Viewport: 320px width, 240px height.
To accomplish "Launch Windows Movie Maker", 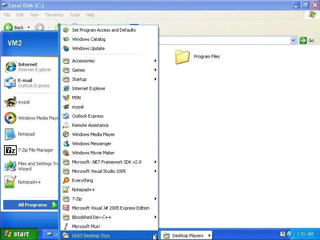I will coord(109,153).
